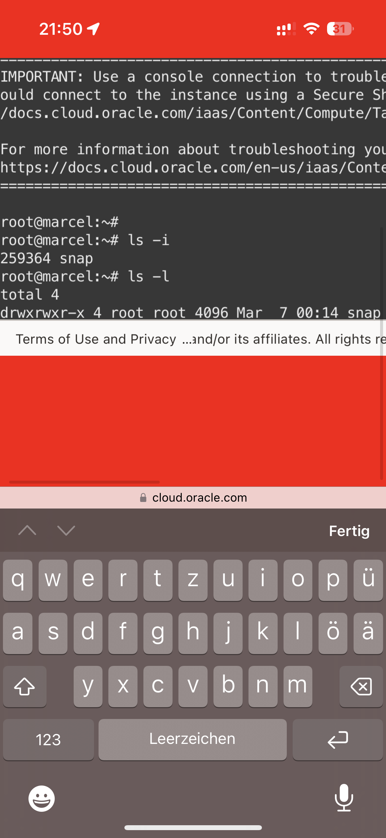Open Terms of Use and Privacy link
This screenshot has height=838, width=386.
(x=96, y=339)
